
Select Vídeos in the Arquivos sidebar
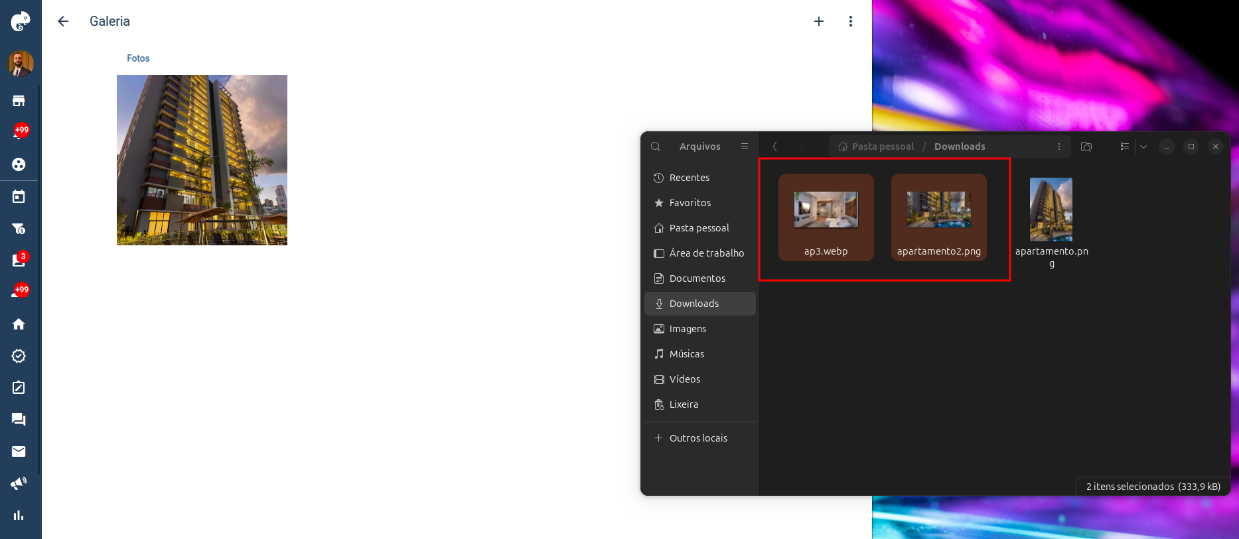(x=700, y=379)
